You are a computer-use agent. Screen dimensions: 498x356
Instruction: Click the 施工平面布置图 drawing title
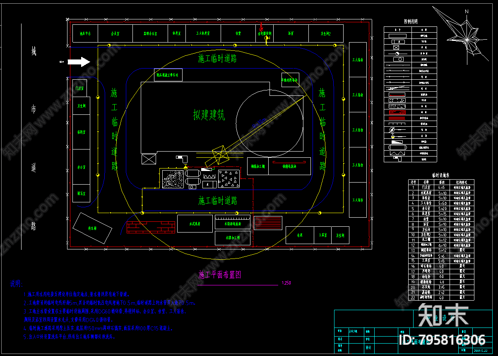[x=220, y=274]
